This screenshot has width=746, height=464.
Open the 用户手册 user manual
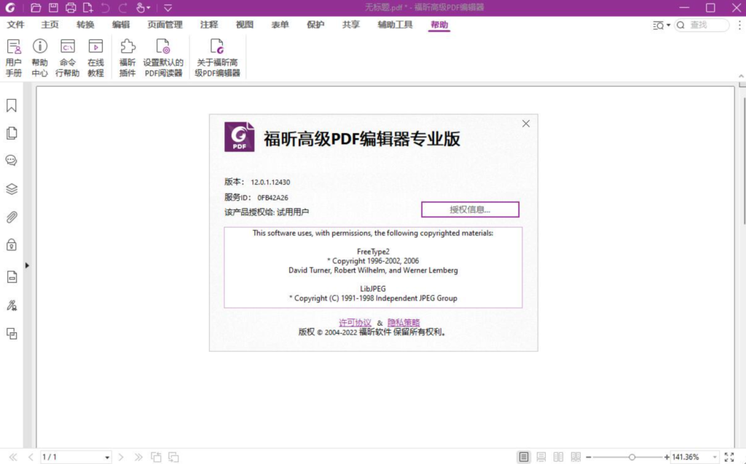(x=13, y=57)
